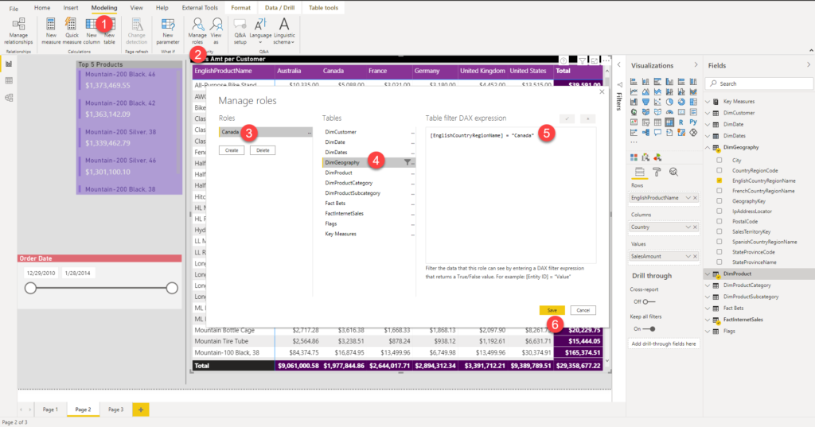The height and width of the screenshot is (427, 815).
Task: Check the City field checkbox
Action: (719, 160)
